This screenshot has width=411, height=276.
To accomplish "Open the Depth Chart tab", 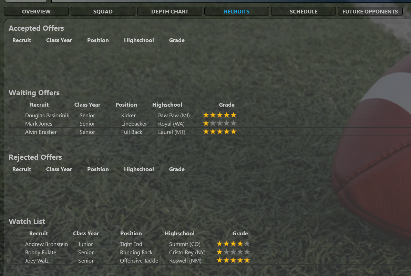I will (170, 11).
